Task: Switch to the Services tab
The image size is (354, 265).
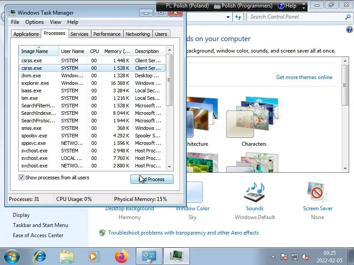Action: click(79, 34)
